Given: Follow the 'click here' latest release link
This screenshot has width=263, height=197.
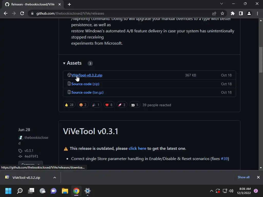Looking at the screenshot, I should (137, 149).
